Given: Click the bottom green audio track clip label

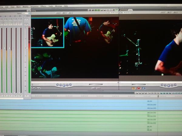Looking at the screenshot, I should (x=150, y=130).
